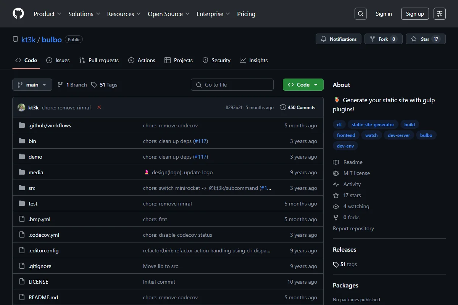This screenshot has width=458, height=305.
Task: Expand the Open Source header menu
Action: click(169, 14)
